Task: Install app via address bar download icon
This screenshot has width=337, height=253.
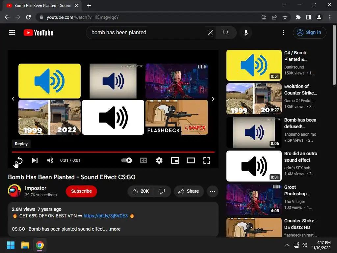Action: click(264, 17)
